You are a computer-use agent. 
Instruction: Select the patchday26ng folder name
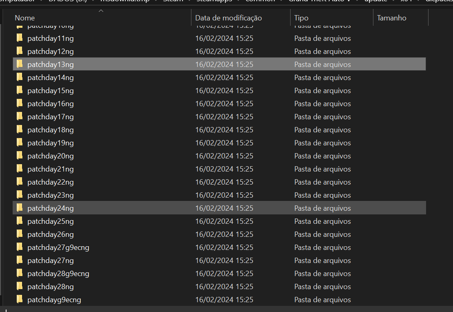tap(51, 234)
